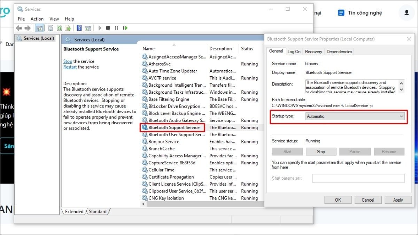The image size is (418, 235).
Task: Click left arrow of horizontal list scrollbar
Action: (143, 205)
